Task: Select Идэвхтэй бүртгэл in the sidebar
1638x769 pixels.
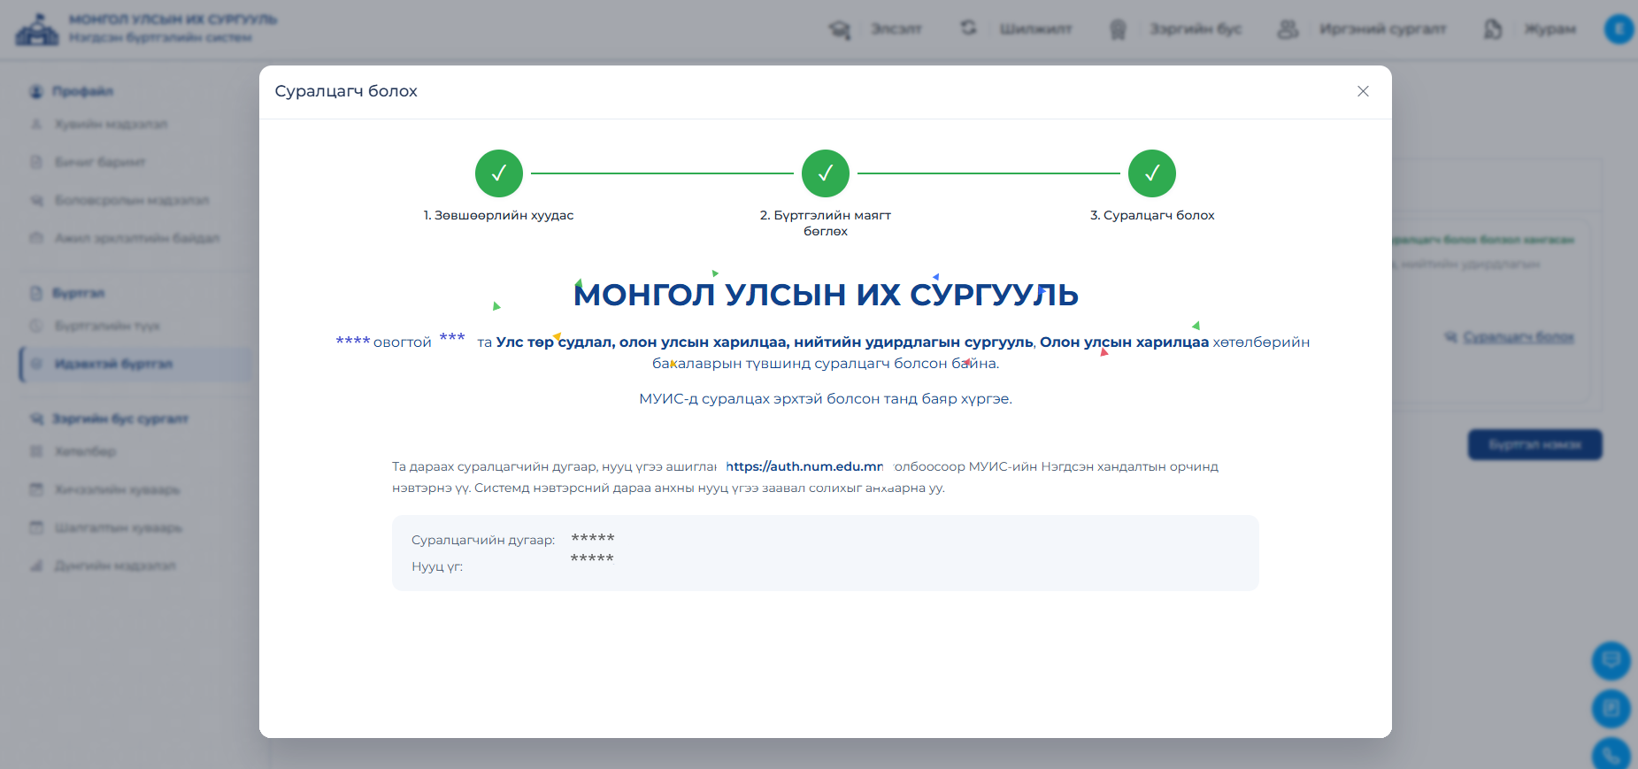Action: pyautogui.click(x=136, y=365)
